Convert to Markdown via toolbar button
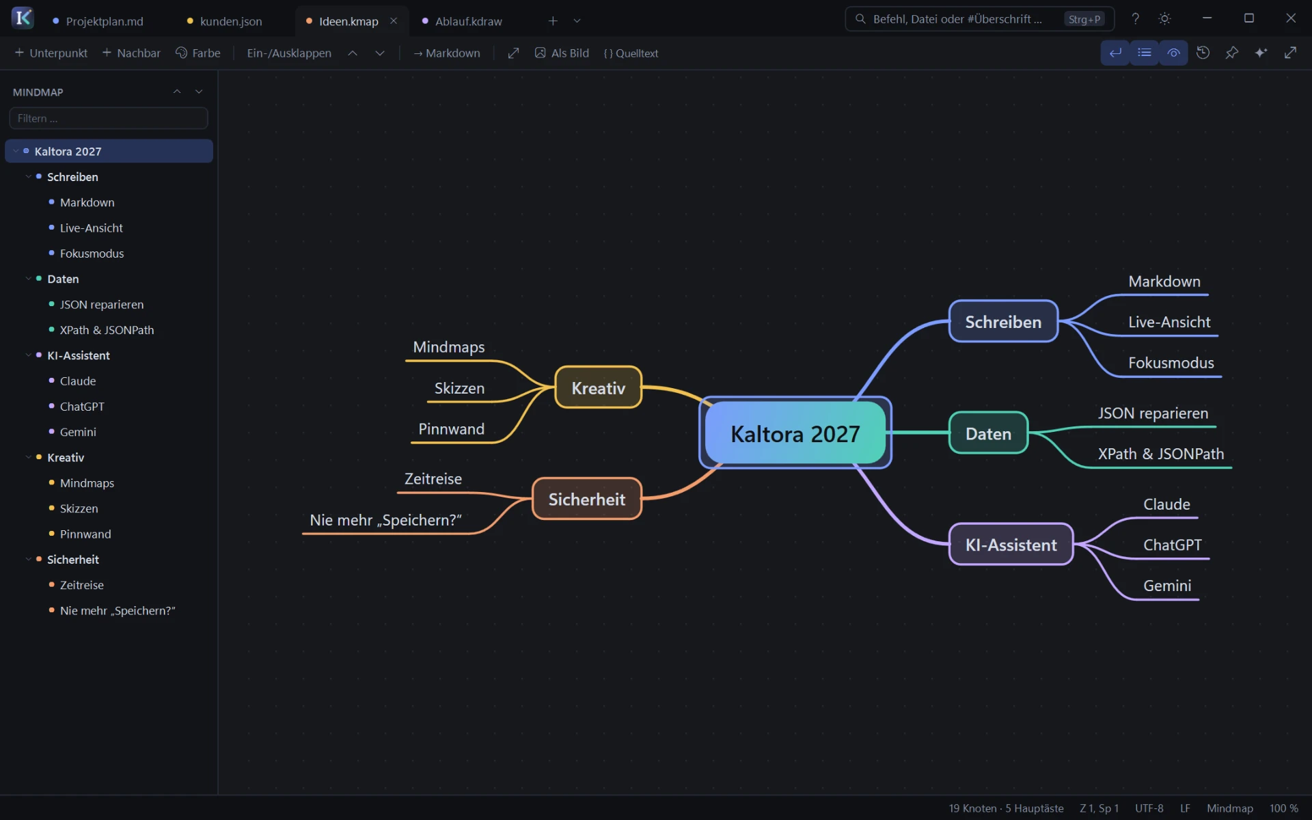Image resolution: width=1312 pixels, height=820 pixels. coord(447,53)
